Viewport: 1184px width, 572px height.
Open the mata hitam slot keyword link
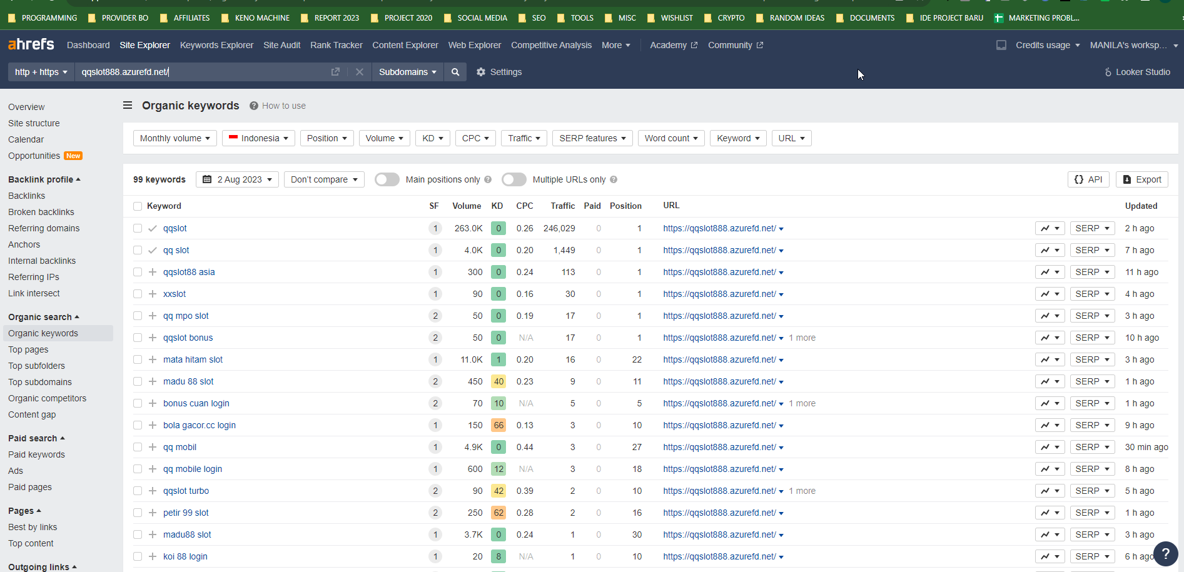pos(193,359)
